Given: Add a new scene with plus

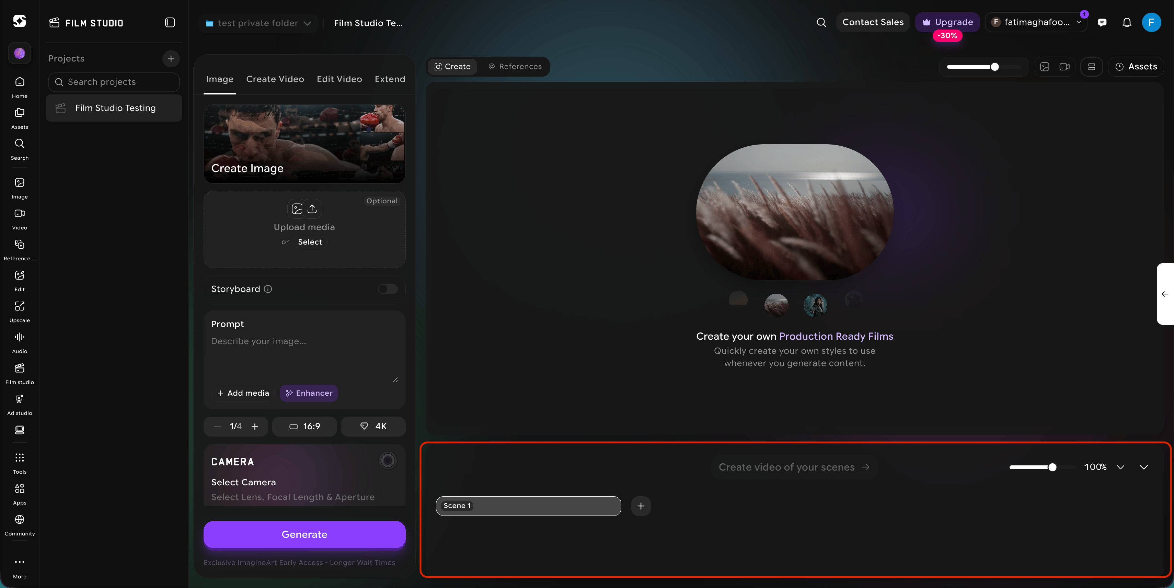Looking at the screenshot, I should pyautogui.click(x=641, y=506).
